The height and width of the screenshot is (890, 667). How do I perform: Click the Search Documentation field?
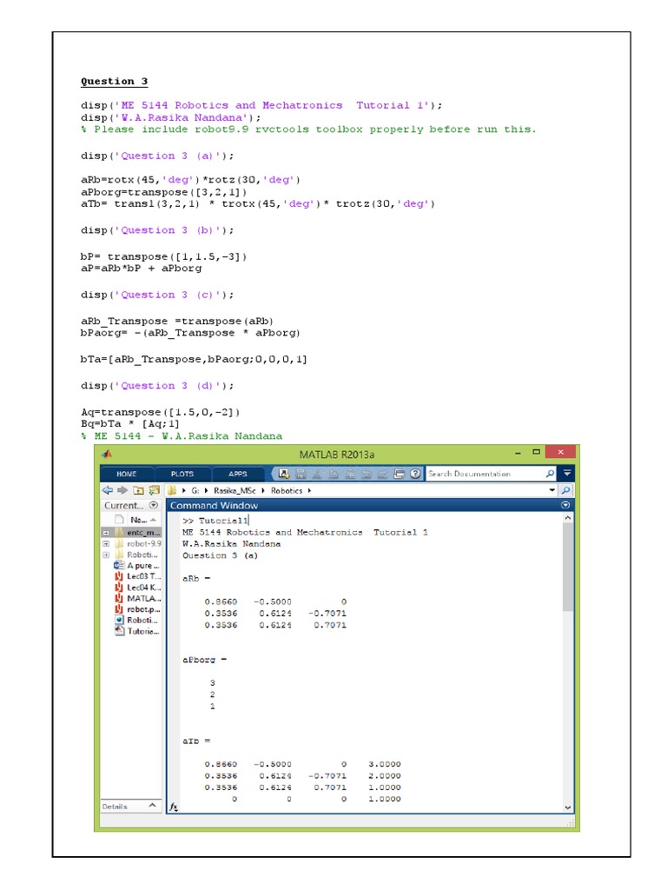click(485, 474)
